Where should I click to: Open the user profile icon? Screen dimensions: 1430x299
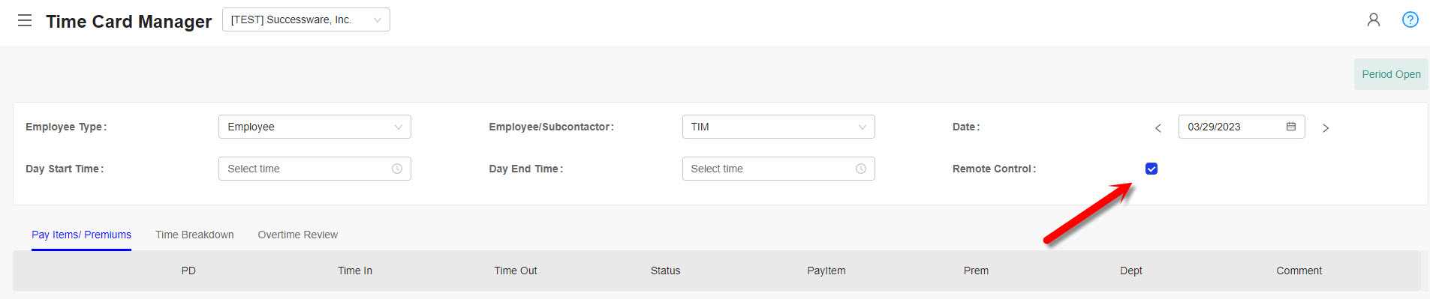[x=1374, y=19]
